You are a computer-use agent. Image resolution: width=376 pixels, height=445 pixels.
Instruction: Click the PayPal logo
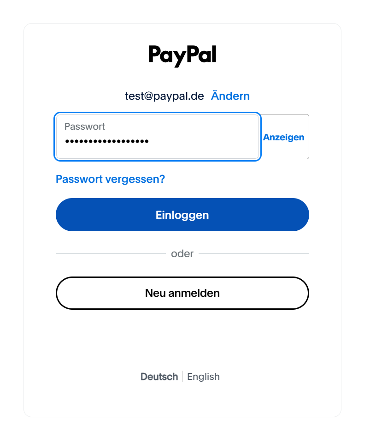pyautogui.click(x=182, y=55)
